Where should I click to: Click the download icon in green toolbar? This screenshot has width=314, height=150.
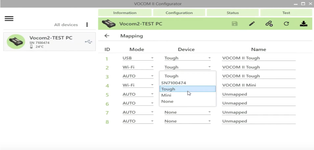click(304, 24)
